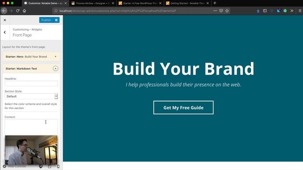Viewport: 303px width, 170px height.
Task: Click the Build Your Brand headline
Action: (x=183, y=68)
